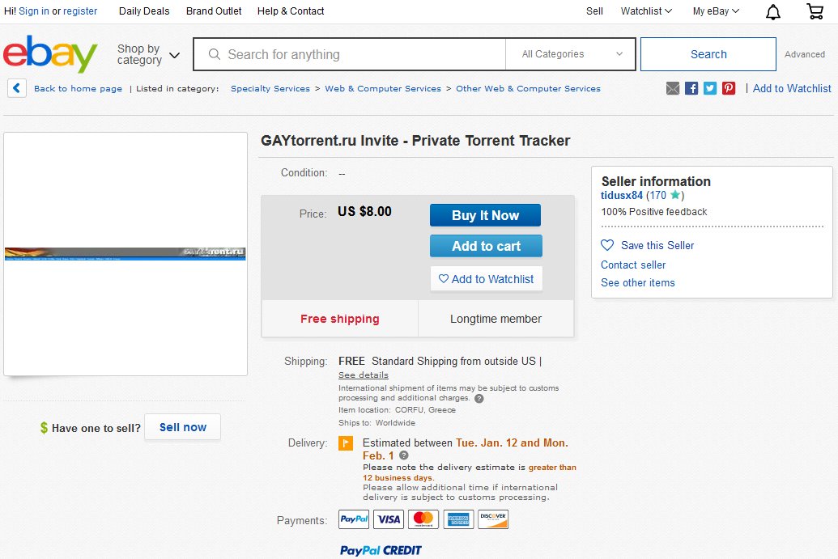Open the My eBay dropdown
This screenshot has width=838, height=559.
point(716,11)
